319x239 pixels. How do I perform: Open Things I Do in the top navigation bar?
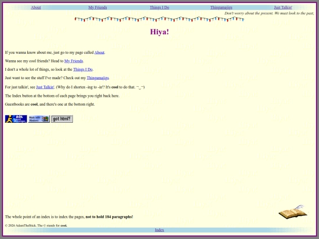159,8
